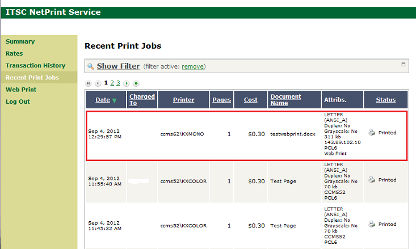The width and height of the screenshot is (416, 249).
Task: Sort the table by Cost column
Action: coord(250,100)
